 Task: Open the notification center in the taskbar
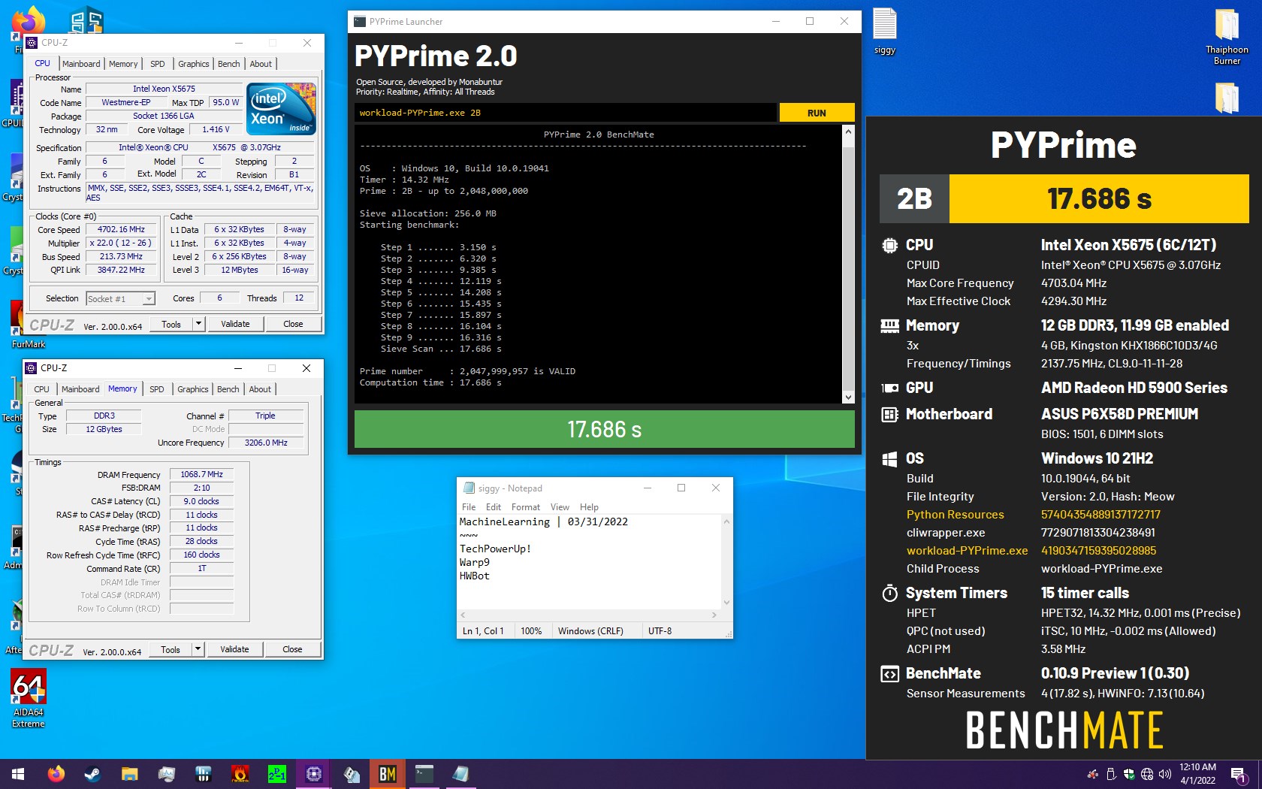pyautogui.click(x=1239, y=774)
